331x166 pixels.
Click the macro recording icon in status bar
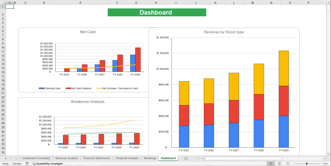27,163
